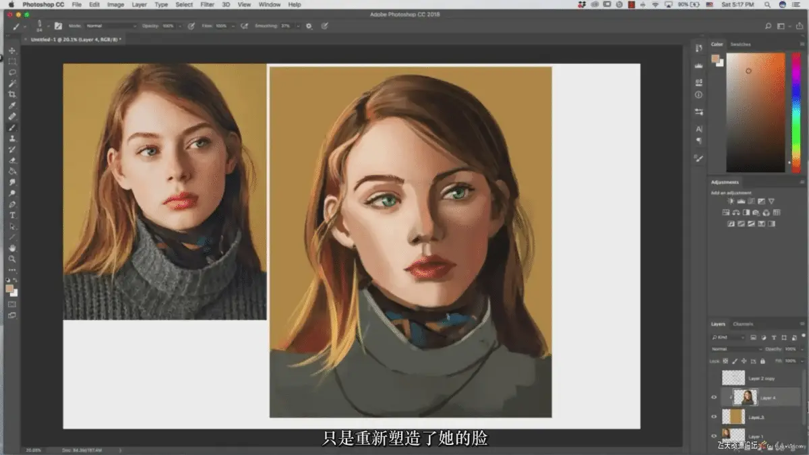Select the Eyedropper tool
Screen dimensions: 809x455
click(x=12, y=105)
